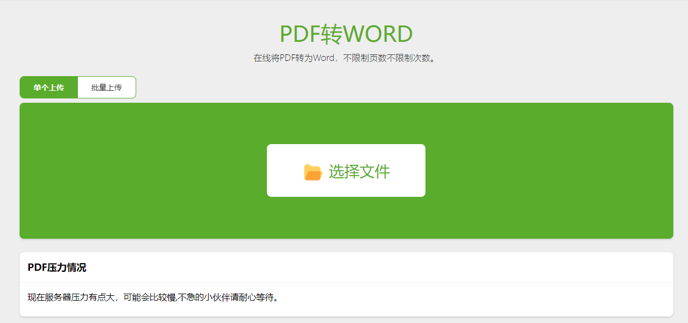688x323 pixels.
Task: Click the subtitle 在线将PDF转为Word，不限制页数不限制次数。
Action: coord(346,58)
